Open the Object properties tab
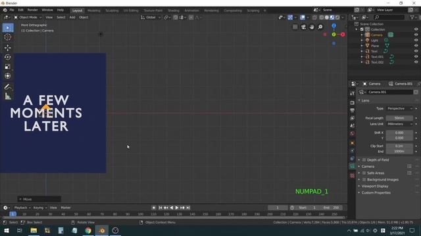 pos(353,143)
